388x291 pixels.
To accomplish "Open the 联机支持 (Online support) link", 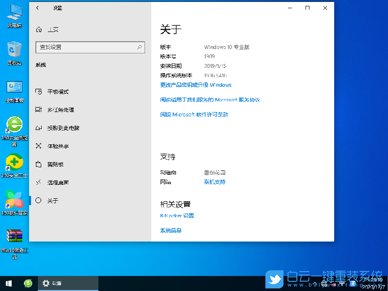I will (214, 182).
